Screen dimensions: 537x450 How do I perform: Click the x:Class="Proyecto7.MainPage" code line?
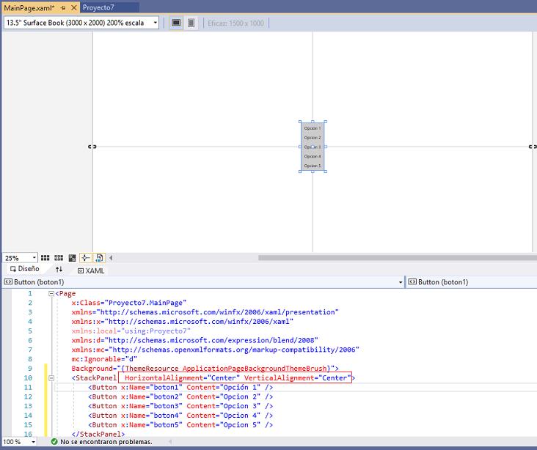click(129, 303)
